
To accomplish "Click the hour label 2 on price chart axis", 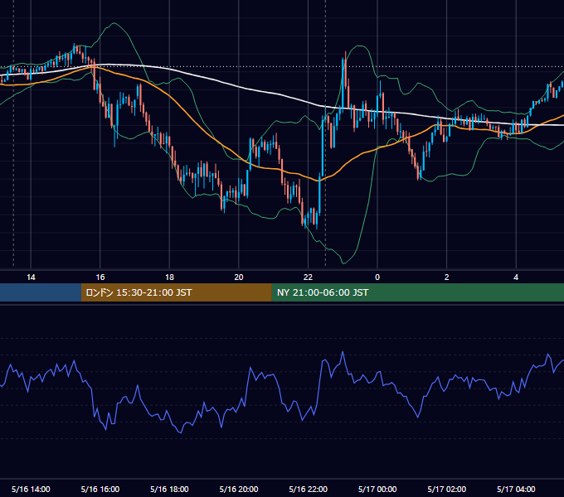I will click(447, 277).
